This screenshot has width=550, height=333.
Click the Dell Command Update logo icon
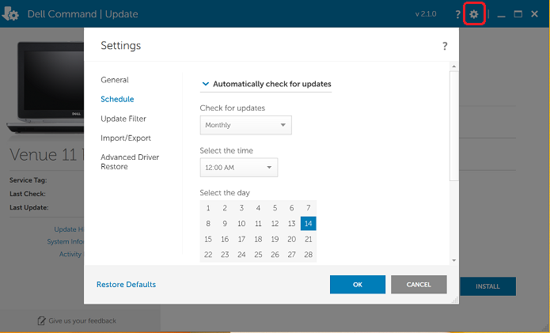point(12,13)
